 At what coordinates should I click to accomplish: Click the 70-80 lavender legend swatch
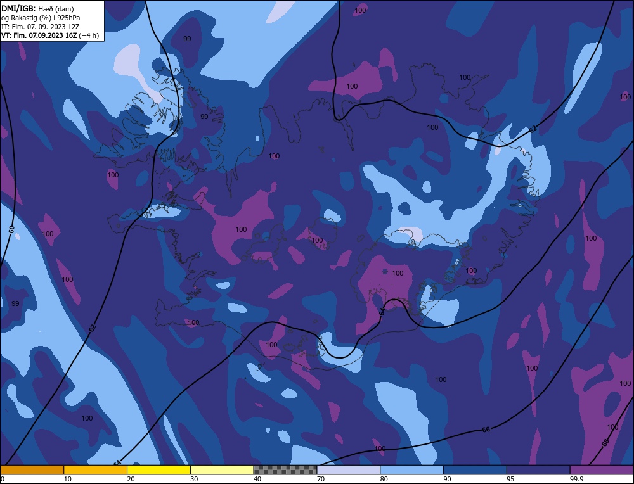[349, 470]
